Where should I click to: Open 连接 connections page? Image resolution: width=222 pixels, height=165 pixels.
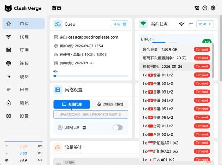(24, 63)
